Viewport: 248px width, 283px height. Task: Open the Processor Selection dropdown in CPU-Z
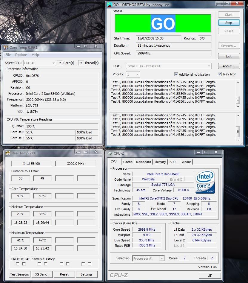(x=148, y=258)
